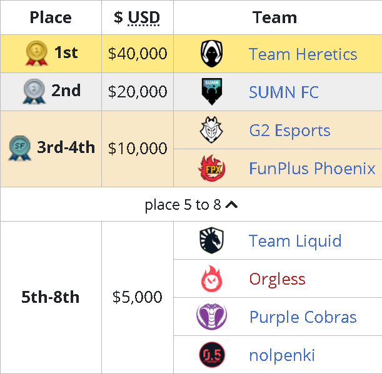Click the nolpenki 0.5 logo icon
Screen dimensions: 382x374
[x=212, y=355]
